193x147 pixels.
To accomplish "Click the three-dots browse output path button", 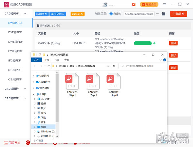I will [158, 14].
